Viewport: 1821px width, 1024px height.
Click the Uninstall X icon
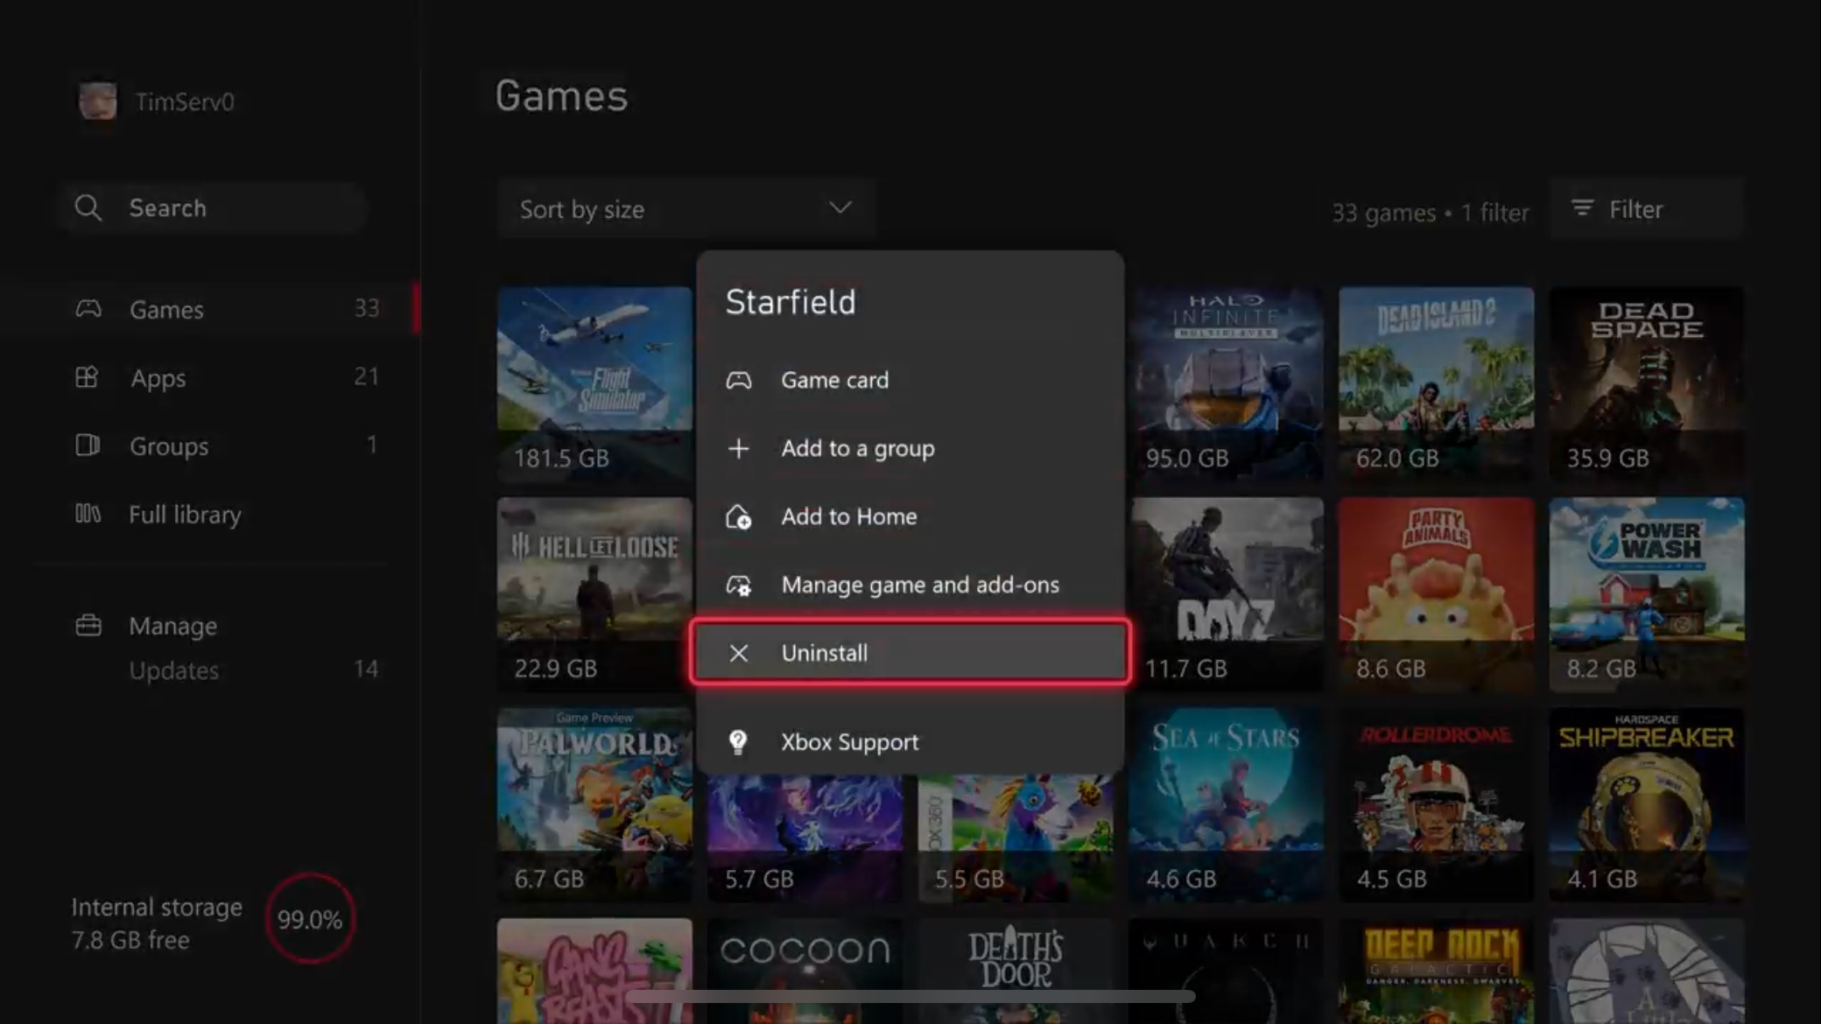(x=738, y=653)
